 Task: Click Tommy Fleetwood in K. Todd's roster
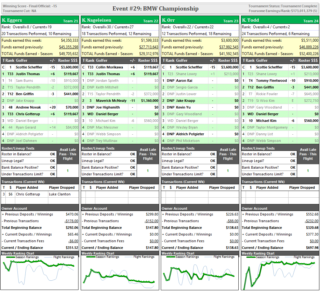pyautogui.click(x=271, y=81)
